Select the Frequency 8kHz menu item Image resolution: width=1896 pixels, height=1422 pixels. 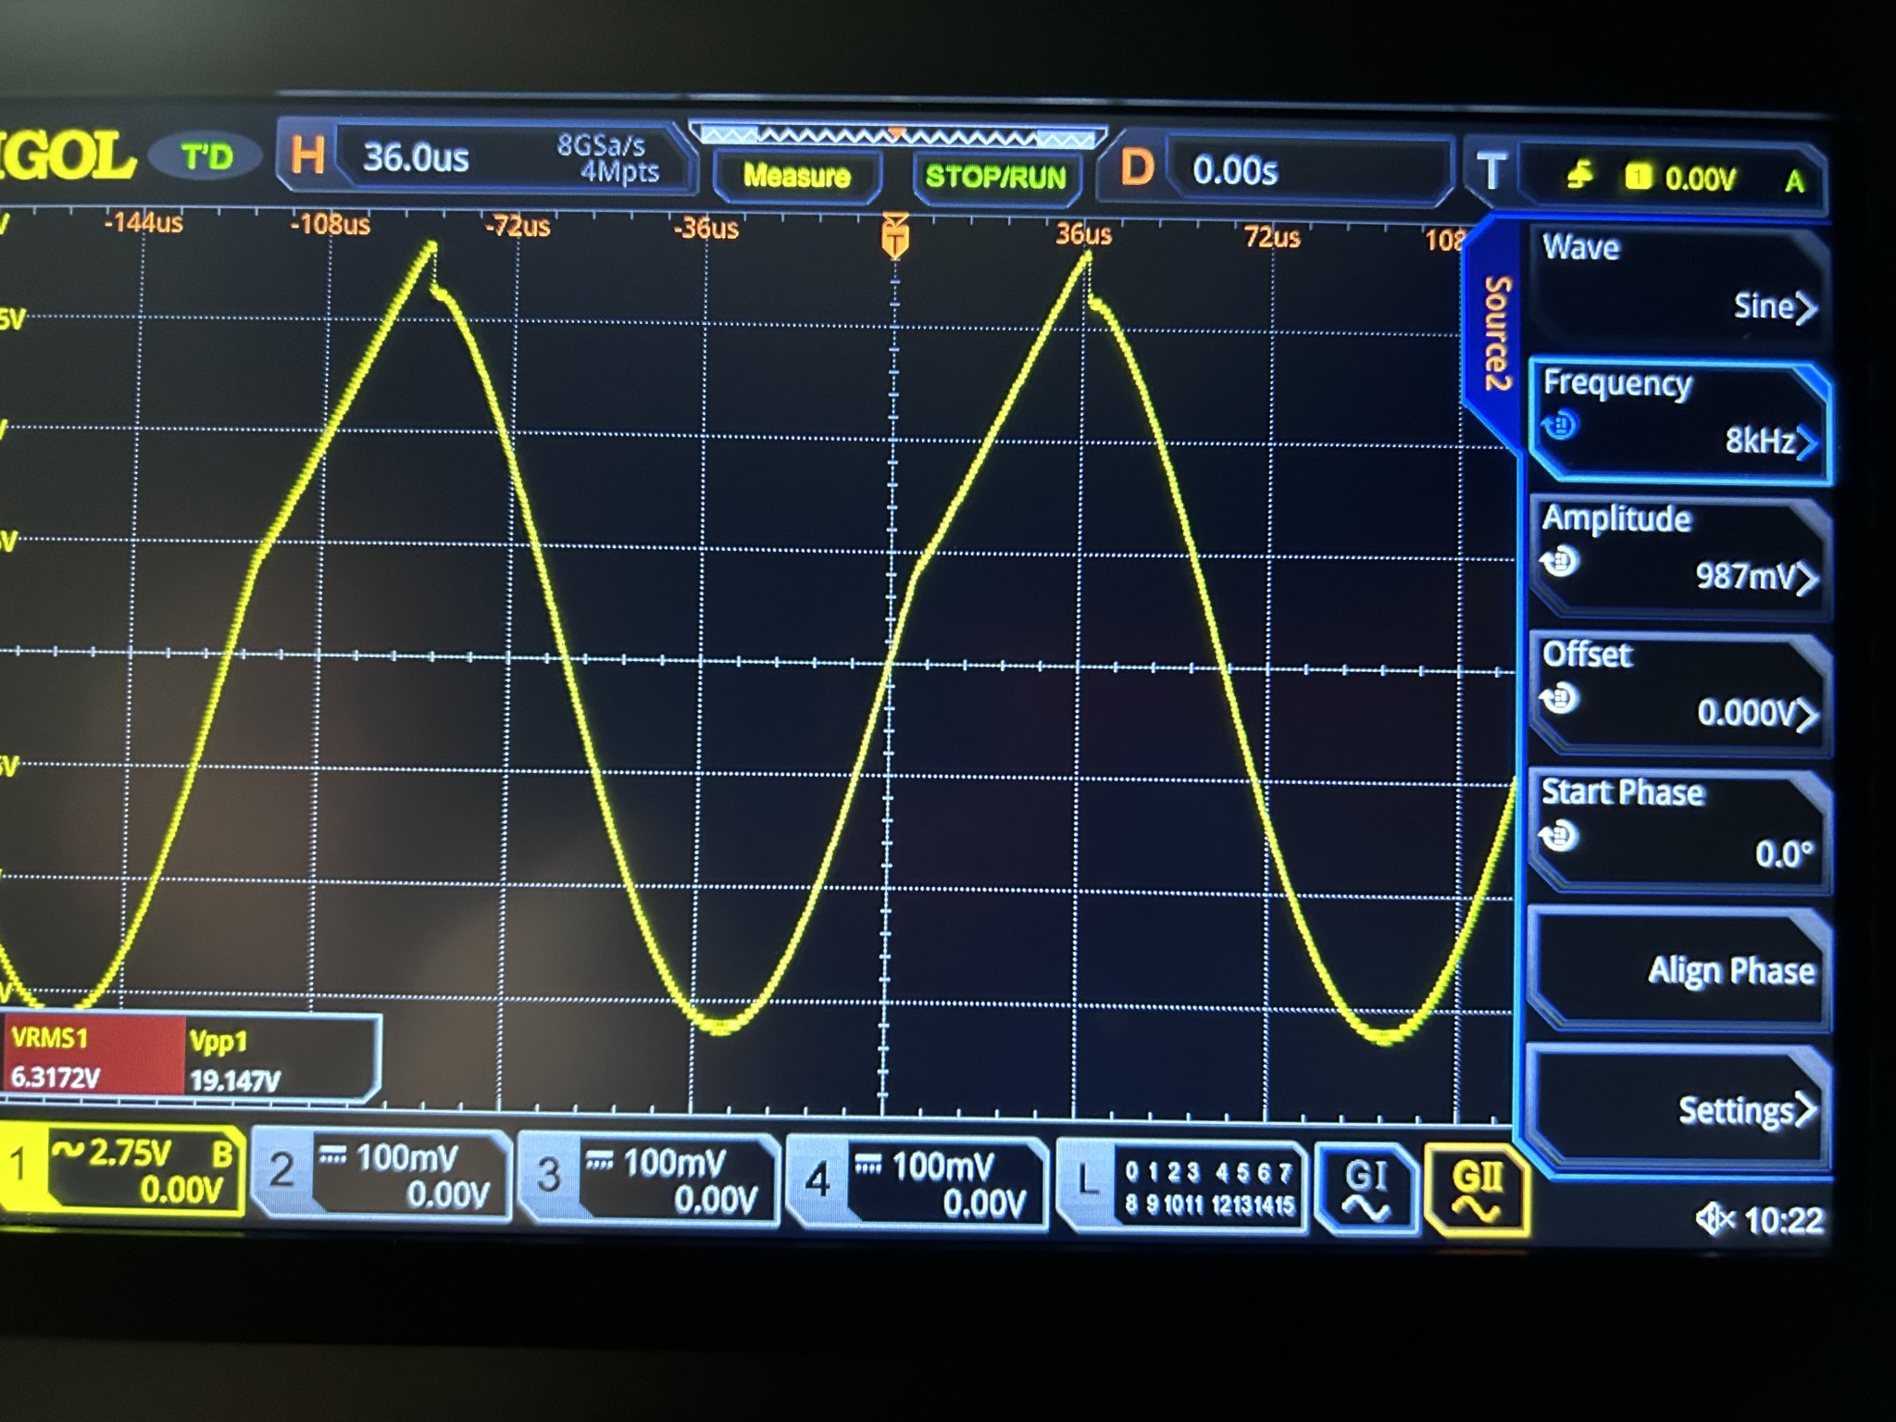tap(1679, 420)
